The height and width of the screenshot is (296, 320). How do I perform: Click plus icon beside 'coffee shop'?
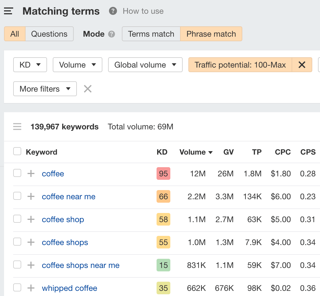[x=30, y=219]
